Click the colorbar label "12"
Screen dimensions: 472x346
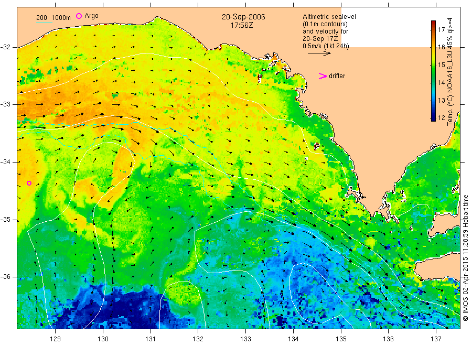(x=441, y=117)
